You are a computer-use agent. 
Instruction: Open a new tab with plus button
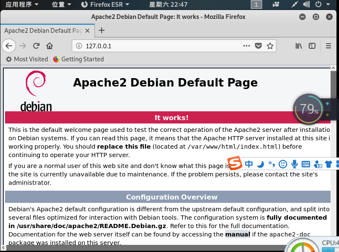pyautogui.click(x=102, y=30)
